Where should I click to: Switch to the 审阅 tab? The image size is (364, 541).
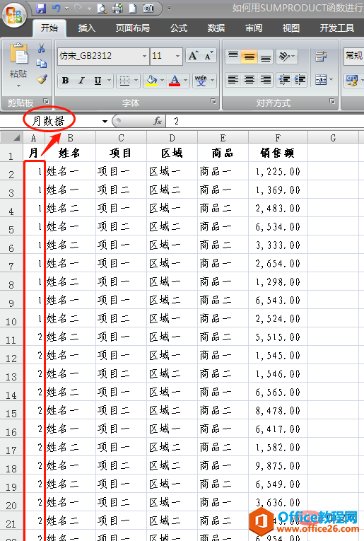(254, 28)
